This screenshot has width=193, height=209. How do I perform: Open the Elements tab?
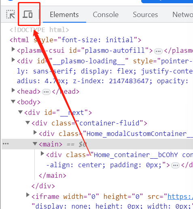[x=64, y=15]
